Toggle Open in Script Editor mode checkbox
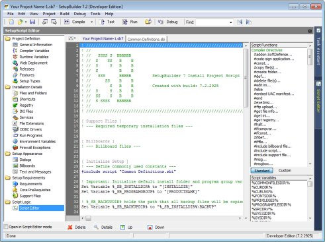The height and width of the screenshot is (242, 325). click(x=6, y=227)
